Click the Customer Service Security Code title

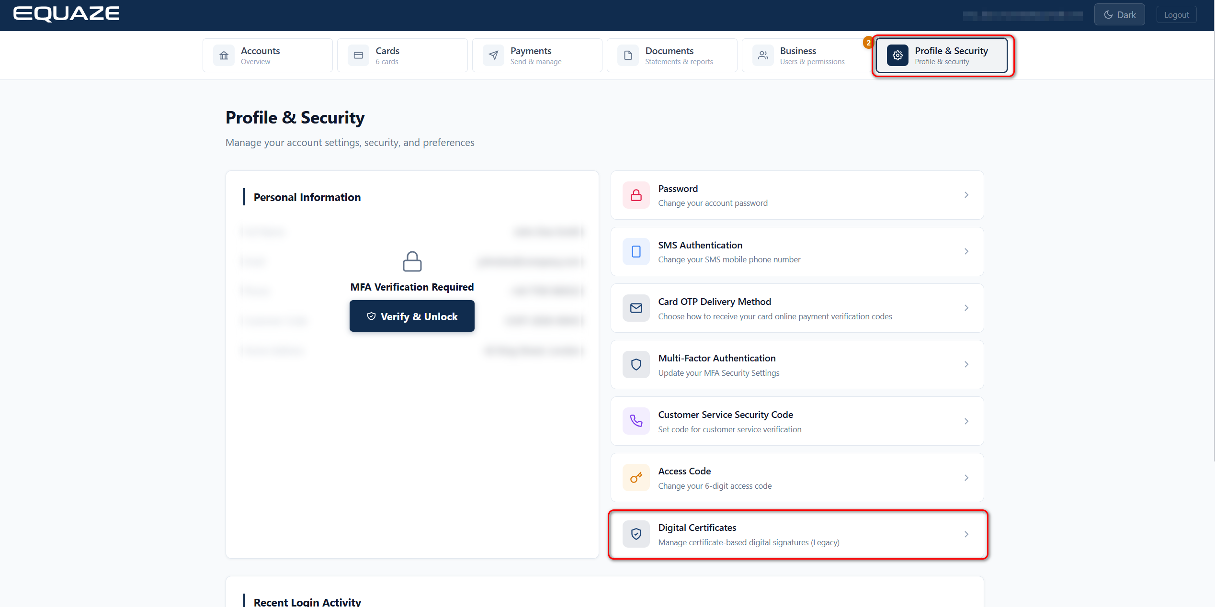coord(725,415)
